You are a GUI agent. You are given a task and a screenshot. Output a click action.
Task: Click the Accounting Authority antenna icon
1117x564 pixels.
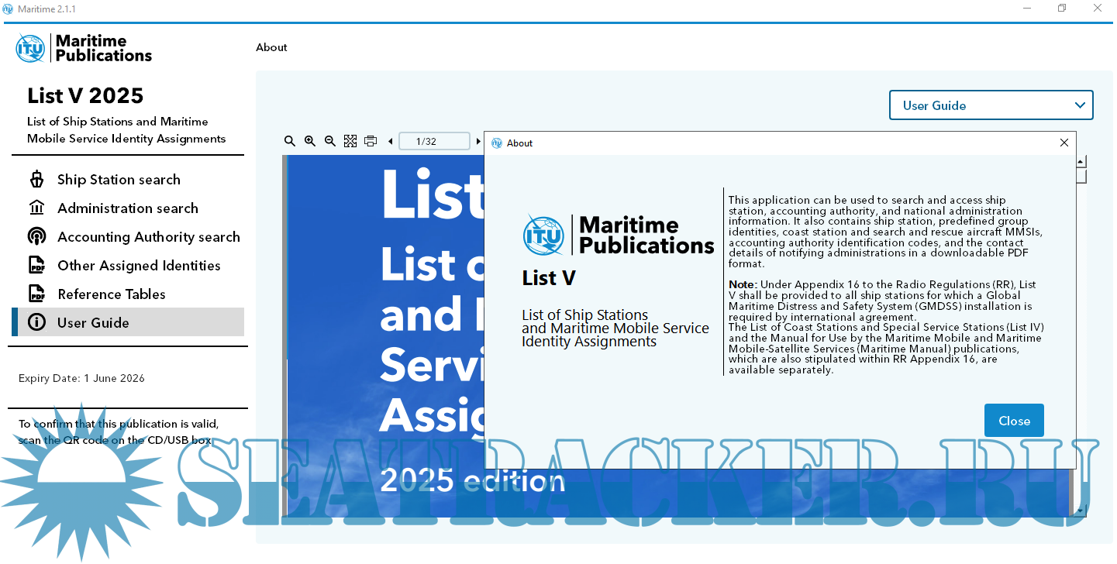(36, 237)
